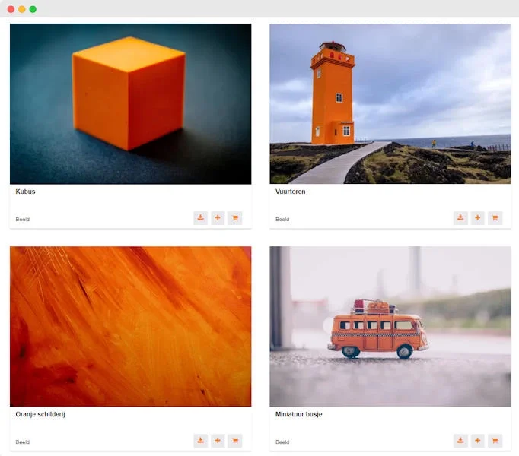Add Kubus to the shopping cart
The height and width of the screenshot is (456, 519).
click(235, 218)
